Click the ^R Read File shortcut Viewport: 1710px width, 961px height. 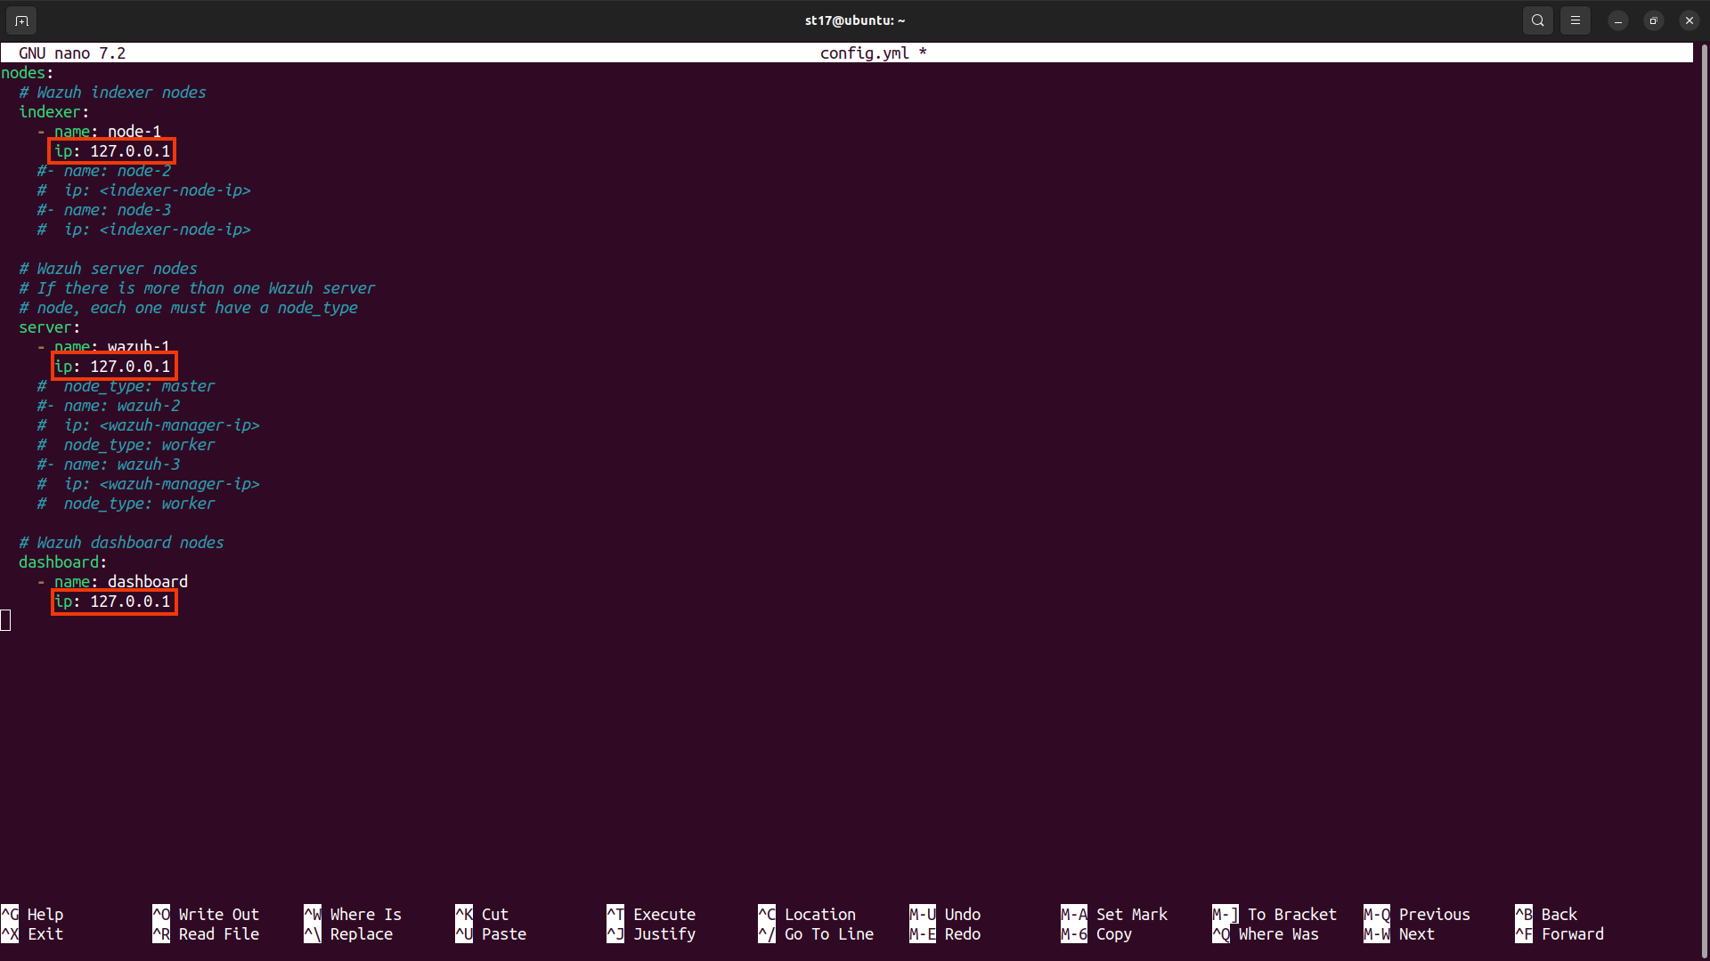coord(206,934)
